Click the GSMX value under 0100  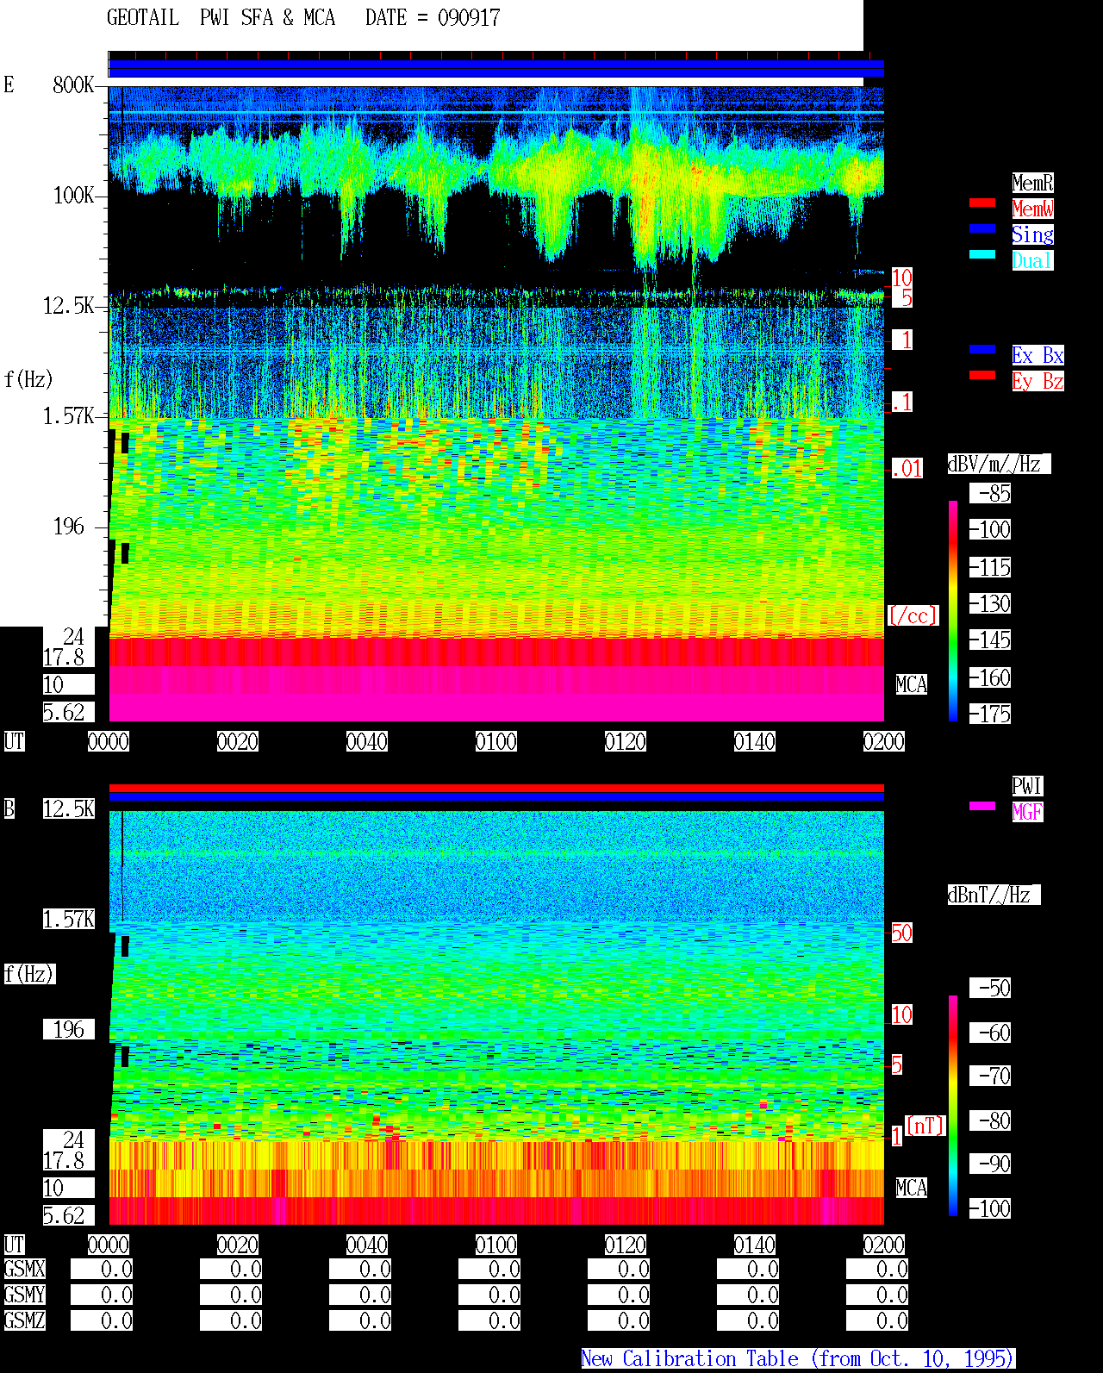tap(489, 1270)
